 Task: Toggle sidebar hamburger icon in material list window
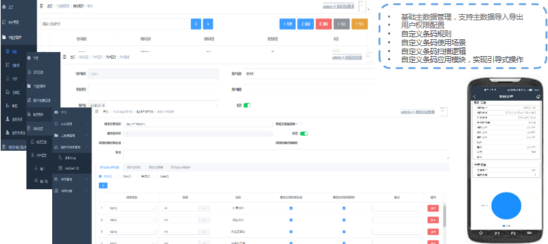coord(41,6)
